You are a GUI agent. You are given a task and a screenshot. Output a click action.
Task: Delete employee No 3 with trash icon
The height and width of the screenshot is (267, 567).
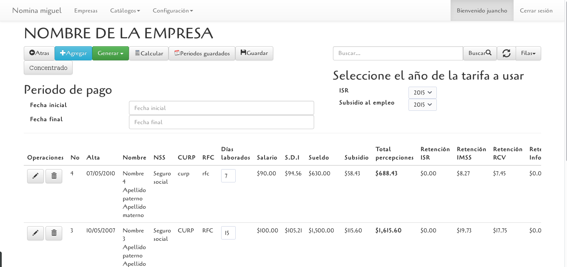click(x=54, y=233)
